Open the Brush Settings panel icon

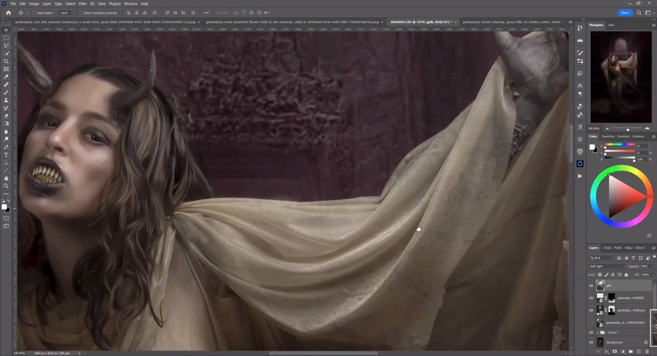580,52
